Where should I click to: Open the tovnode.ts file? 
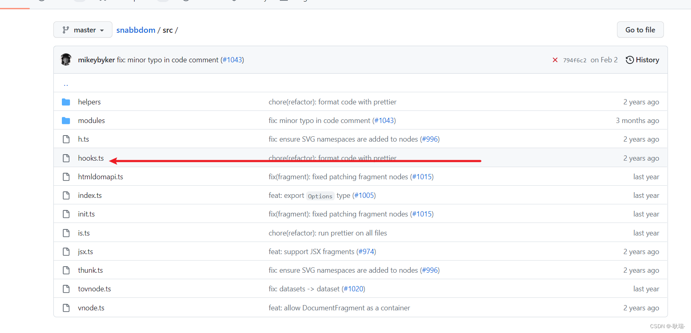coord(94,289)
